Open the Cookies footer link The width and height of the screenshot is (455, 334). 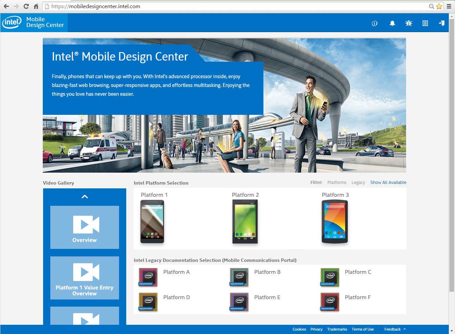299,329
